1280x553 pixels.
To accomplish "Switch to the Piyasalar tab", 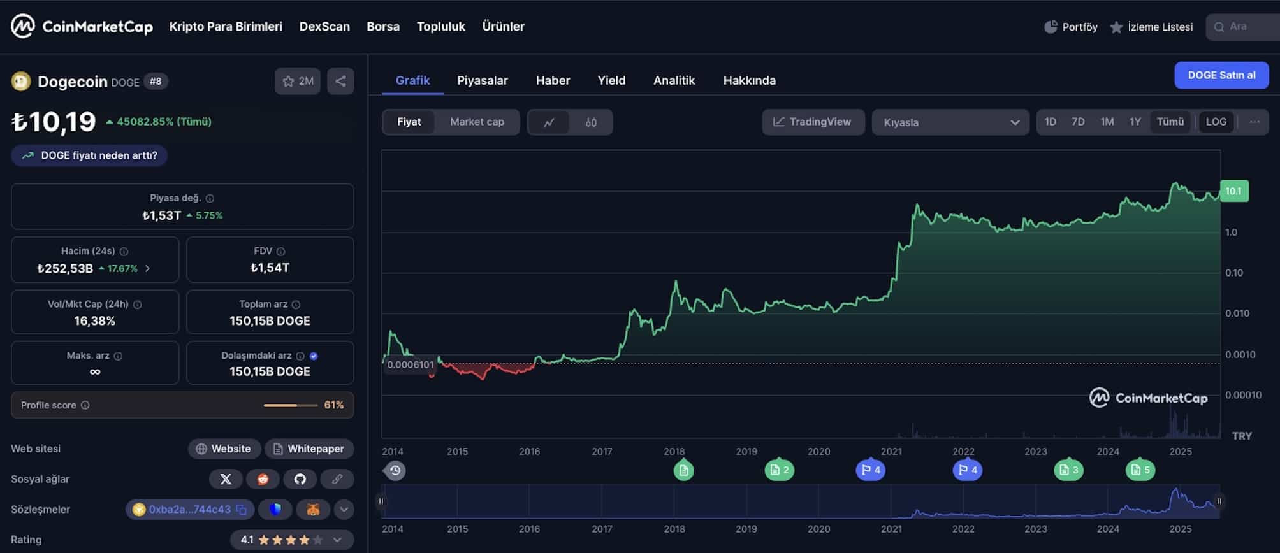I will coord(483,81).
